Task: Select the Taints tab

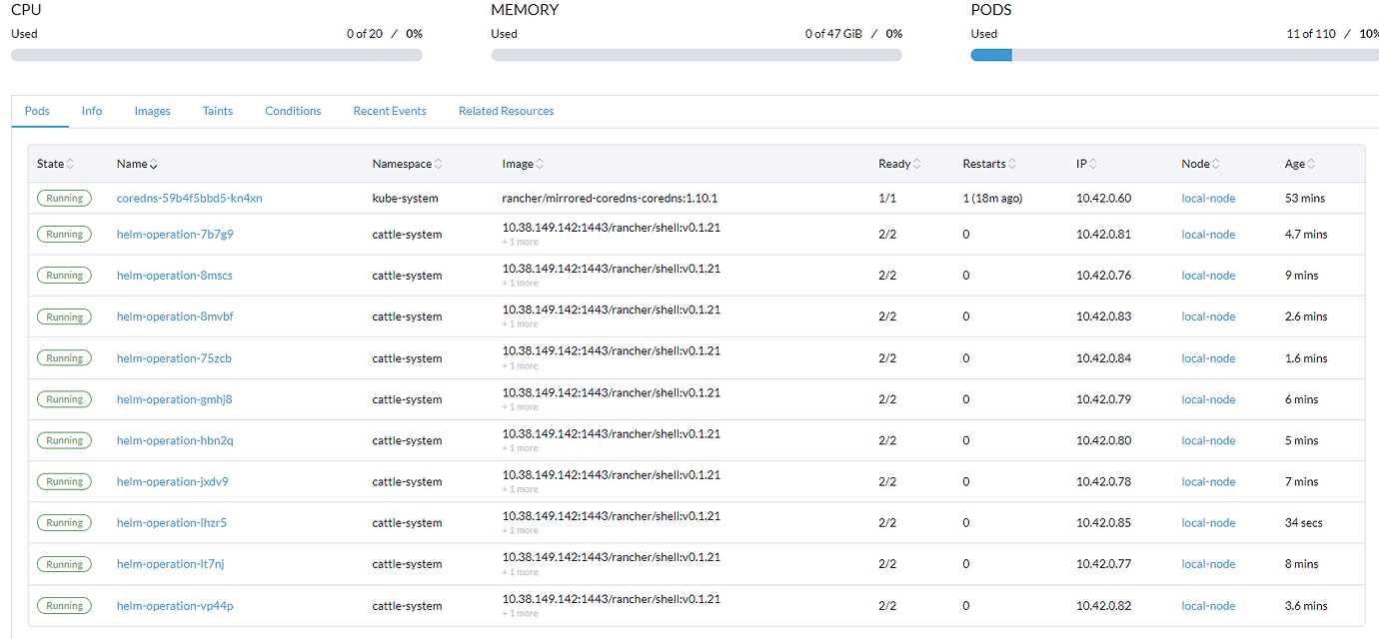Action: (217, 111)
